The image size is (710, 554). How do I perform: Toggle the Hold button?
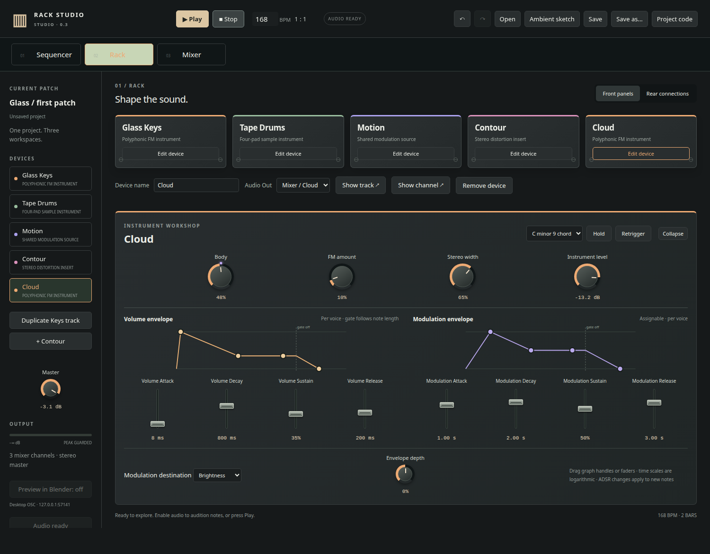[x=599, y=234]
